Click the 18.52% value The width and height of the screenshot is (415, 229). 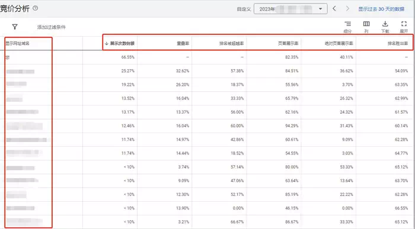tap(237, 153)
